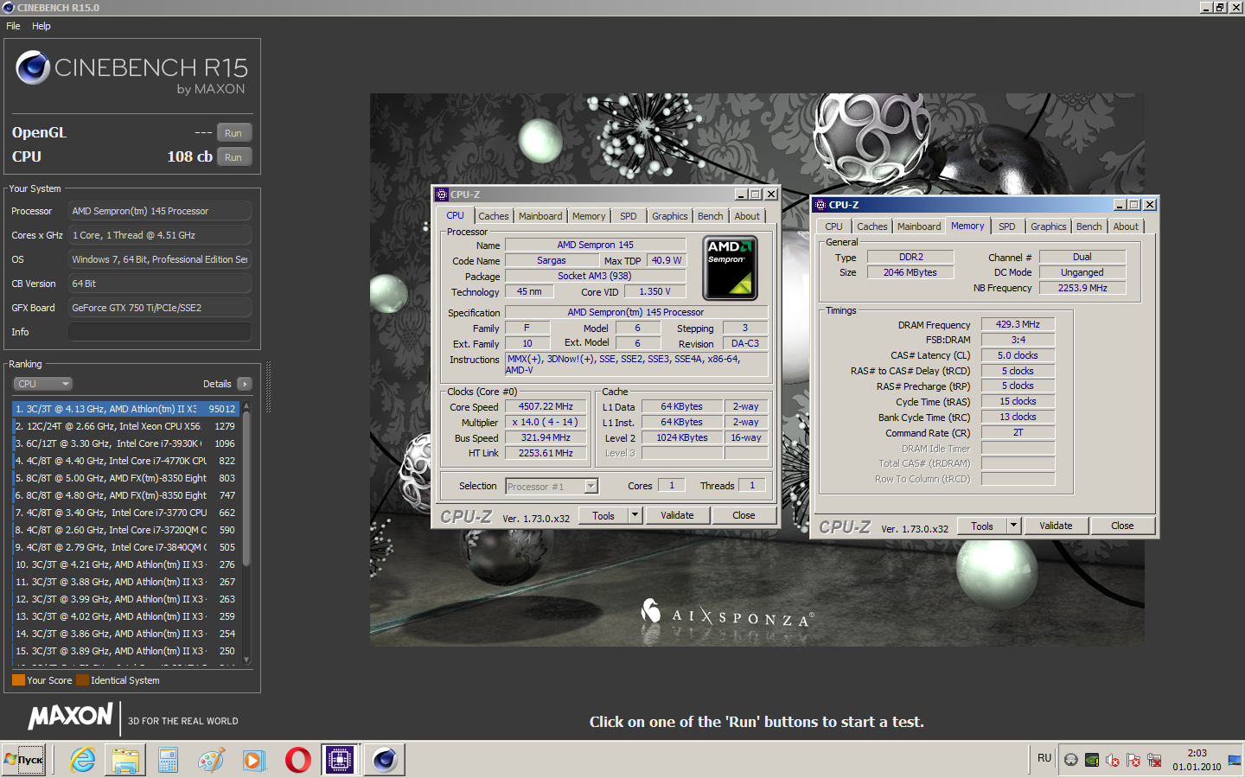Click the DRAM Frequency value 429.3 MHz
This screenshot has height=778, width=1245.
coord(1018,324)
